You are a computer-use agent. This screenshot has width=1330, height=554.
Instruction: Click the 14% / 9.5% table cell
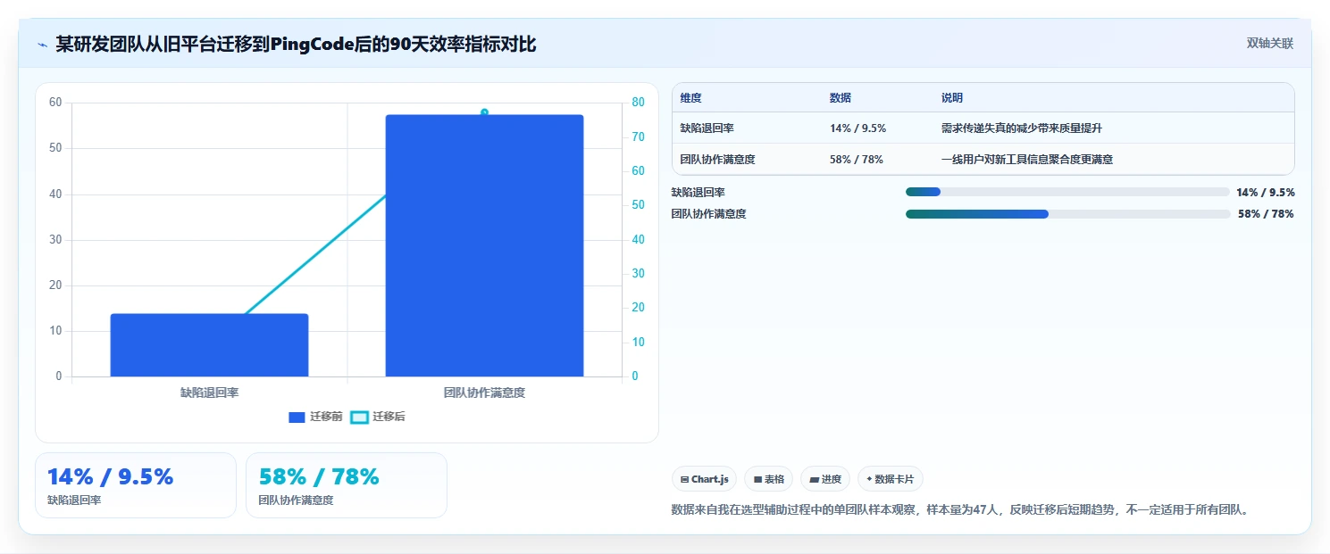857,128
